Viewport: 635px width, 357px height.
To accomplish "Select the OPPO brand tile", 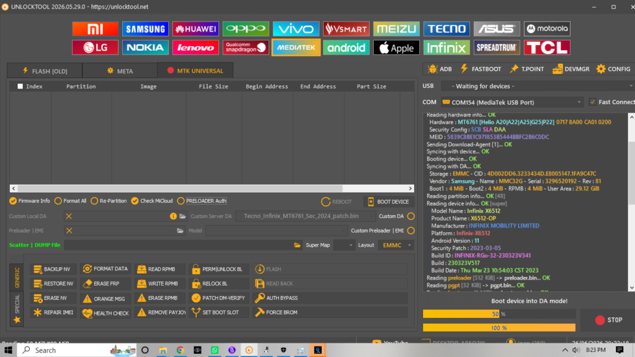I will tap(246, 29).
